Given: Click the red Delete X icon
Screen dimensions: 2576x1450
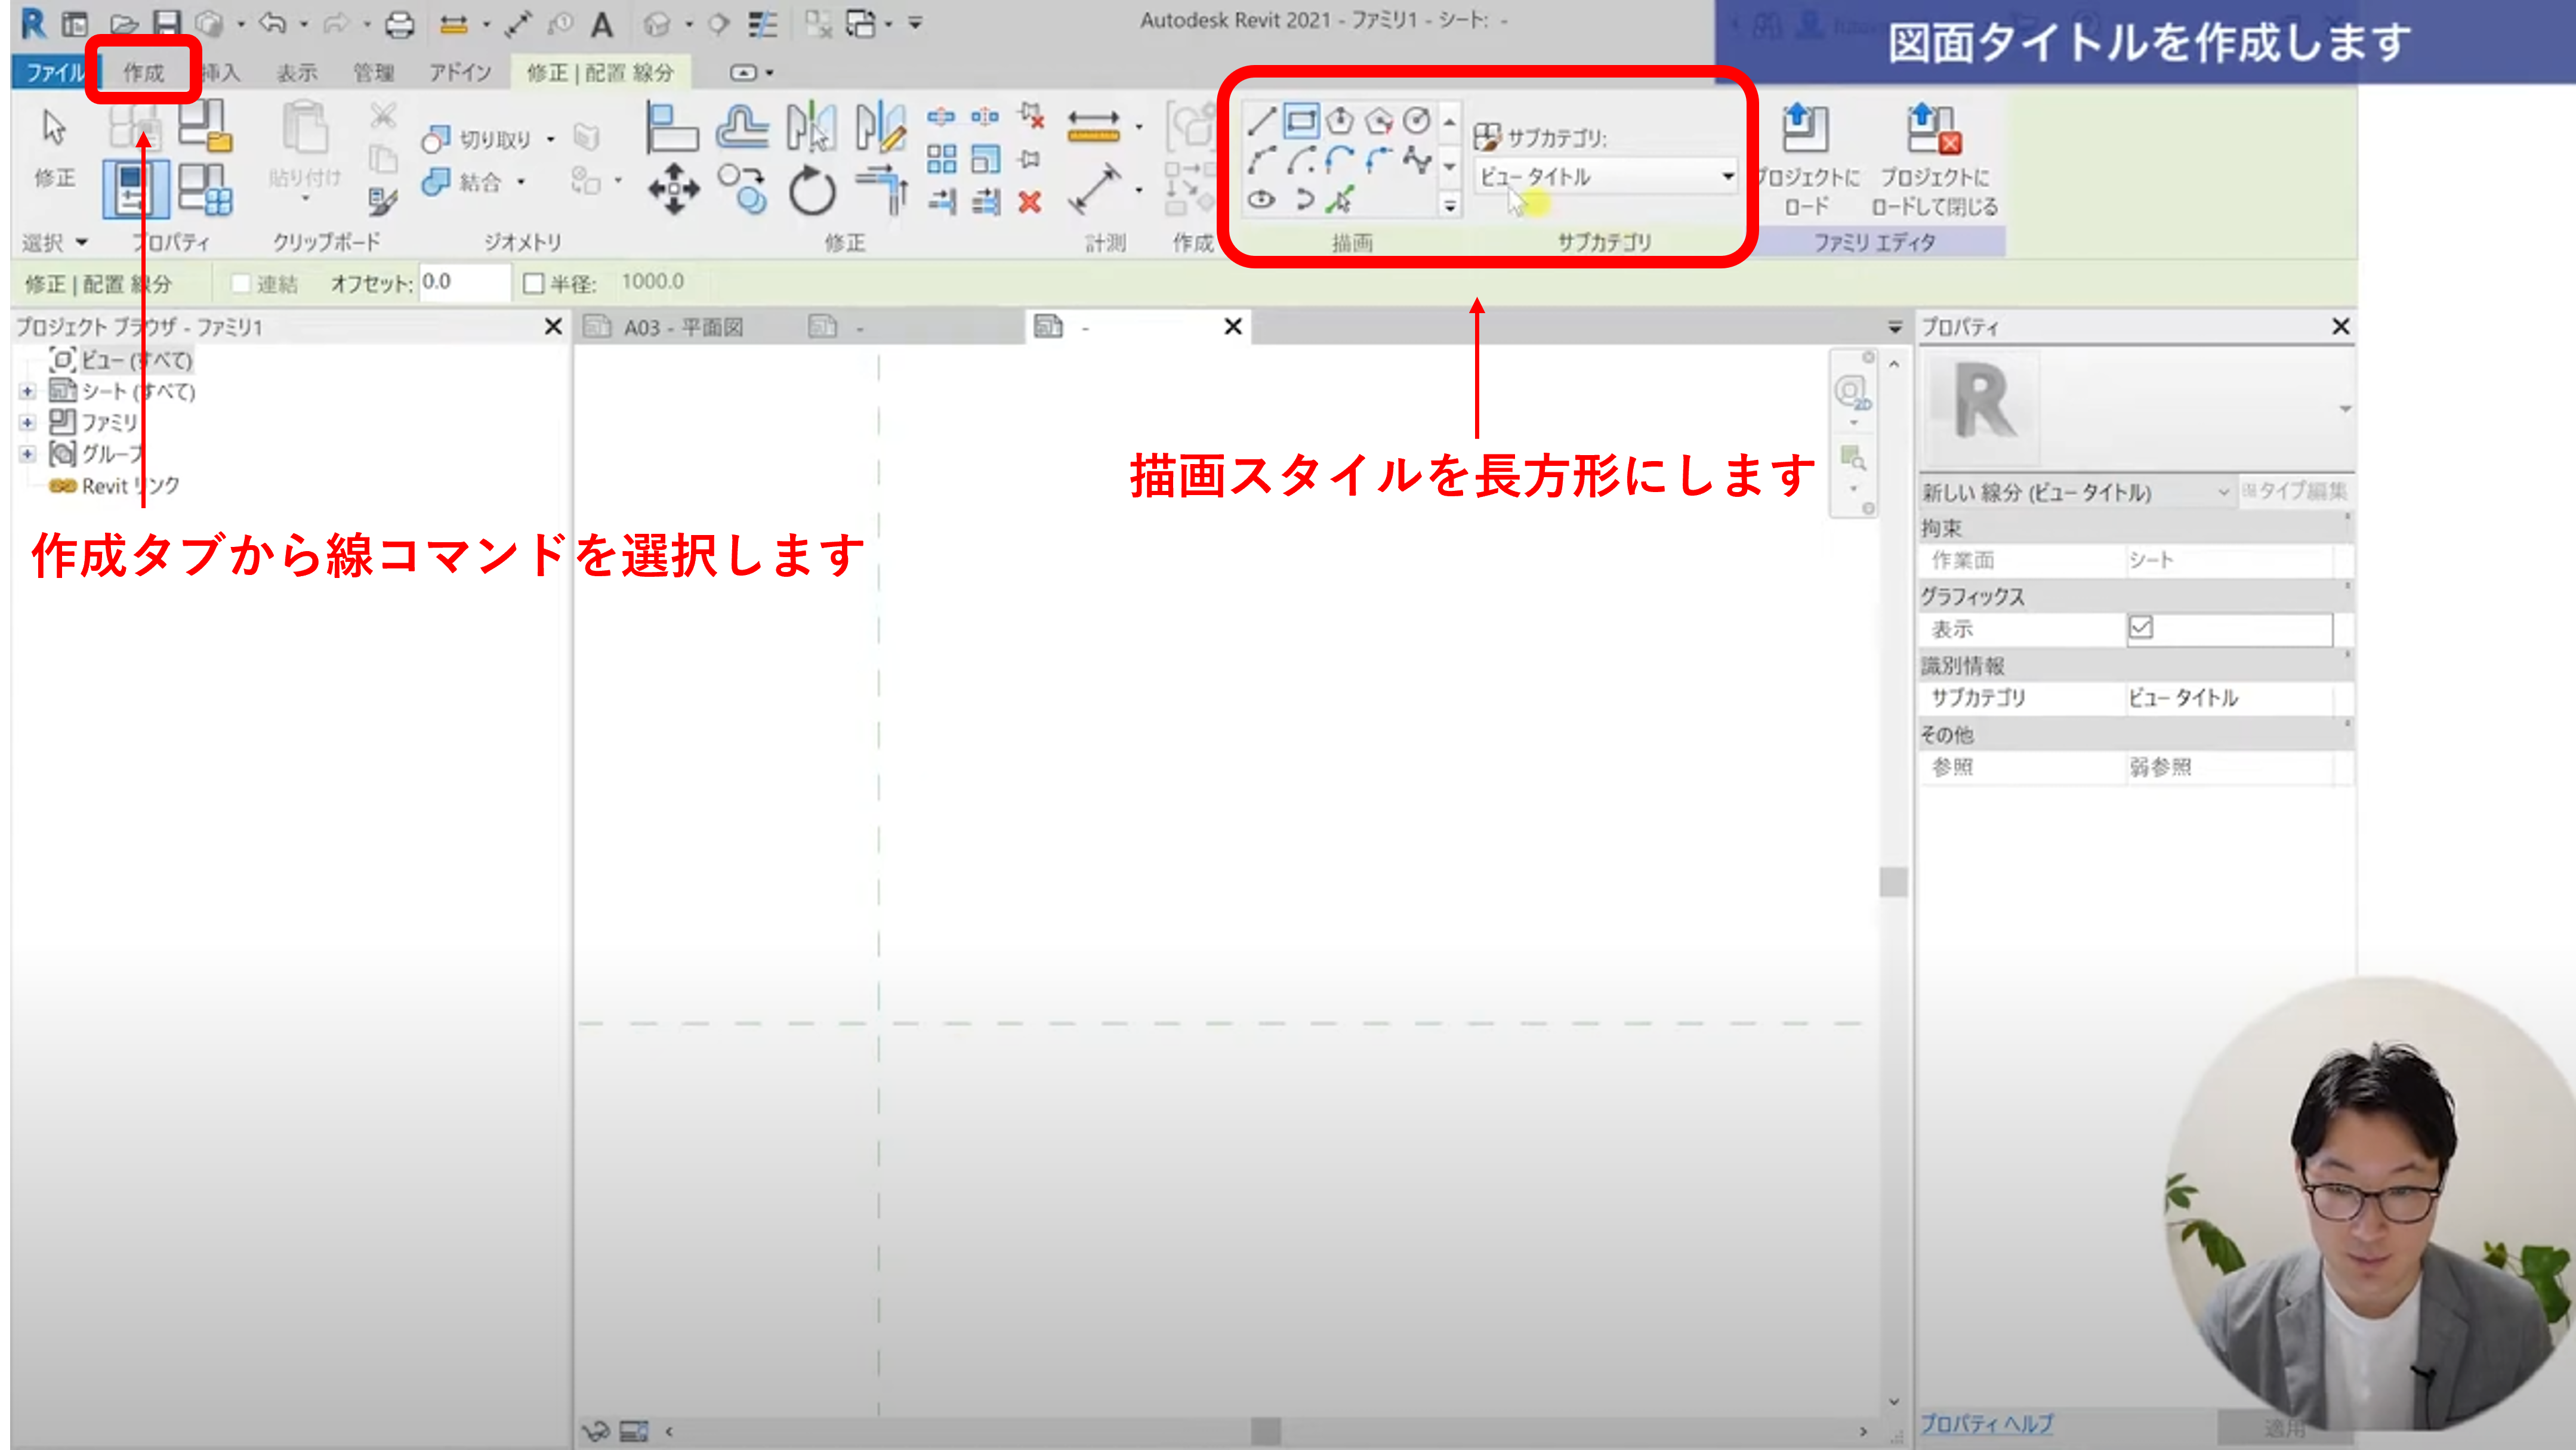Looking at the screenshot, I should (x=1029, y=203).
